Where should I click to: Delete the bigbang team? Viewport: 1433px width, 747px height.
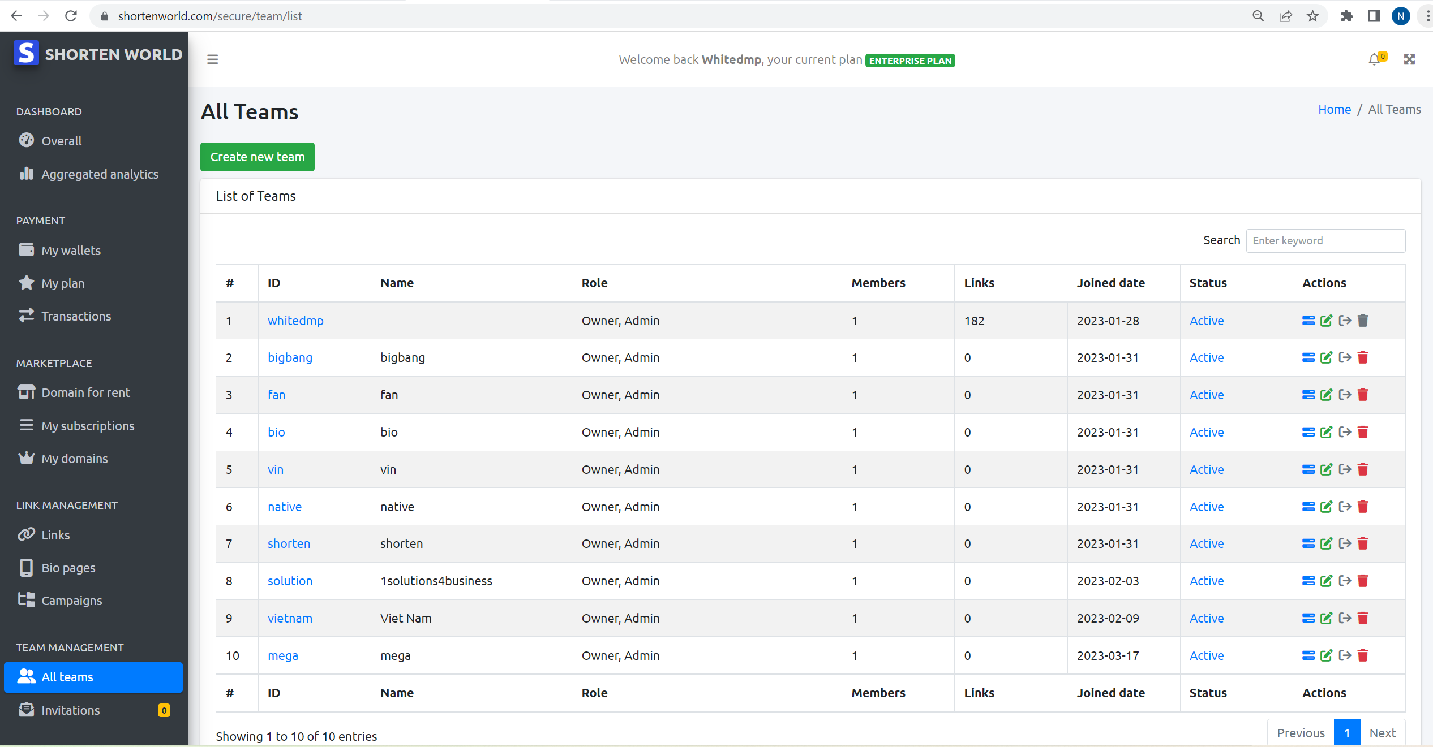[x=1363, y=357]
